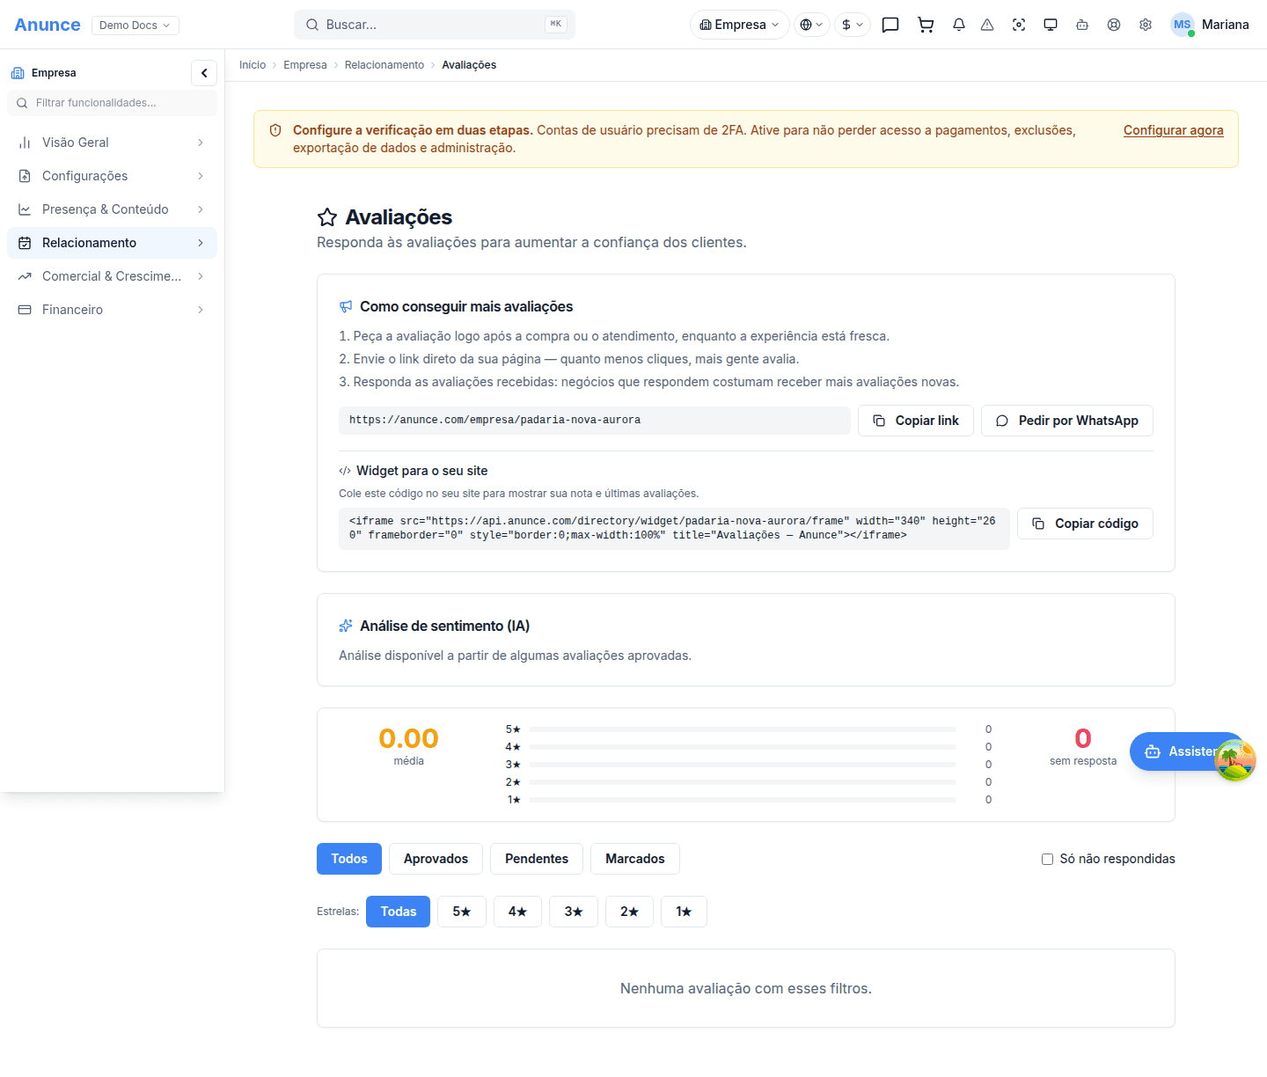Click the 2FA warning shield icon
This screenshot has width=1267, height=1077.
click(275, 130)
